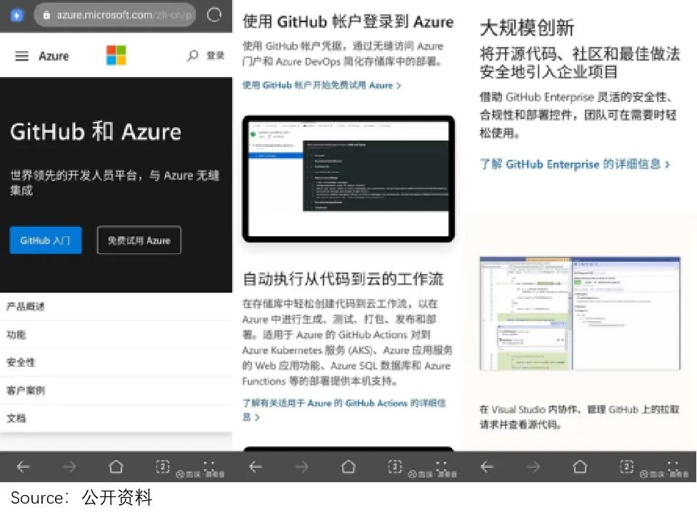Click heading 自动执行从代码到云的工作流
697x515 pixels.
(x=343, y=279)
